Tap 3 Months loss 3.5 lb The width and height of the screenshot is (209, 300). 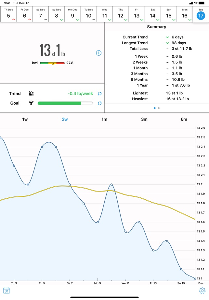point(177,74)
